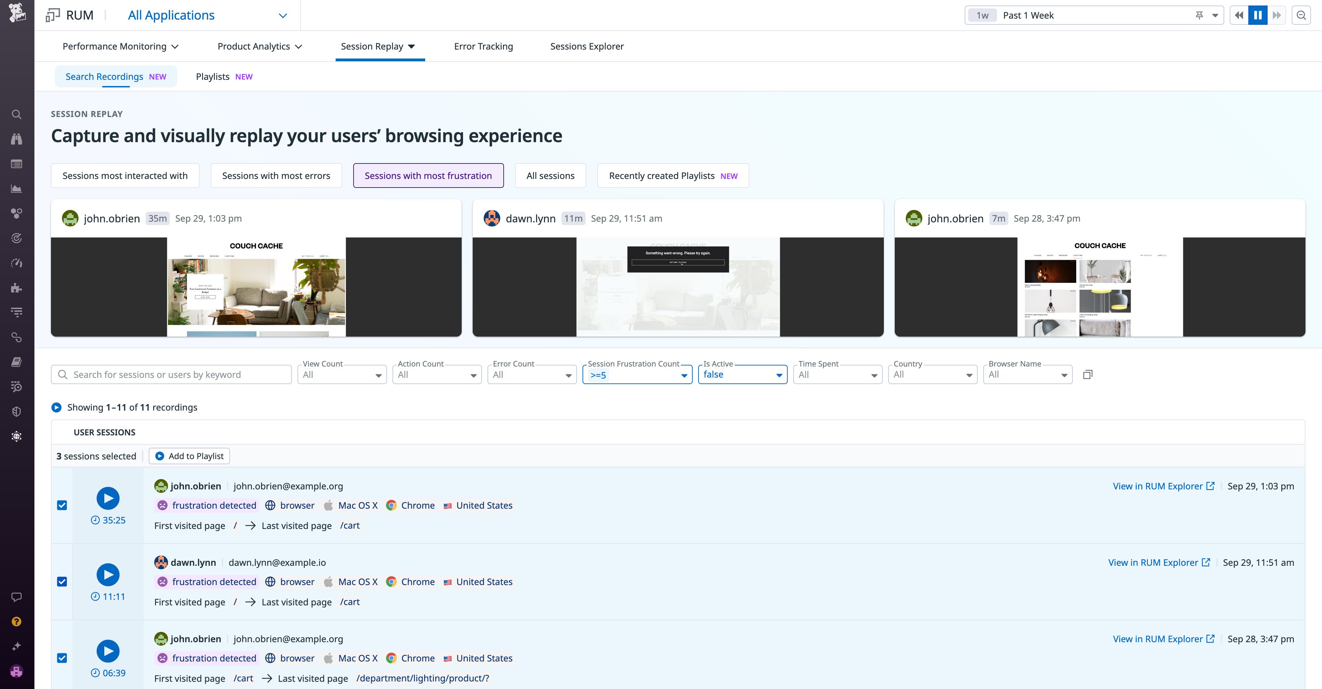This screenshot has width=1322, height=689.
Task: Click the pin icon beside the Past 1 Week timeframe
Action: [x=1199, y=15]
